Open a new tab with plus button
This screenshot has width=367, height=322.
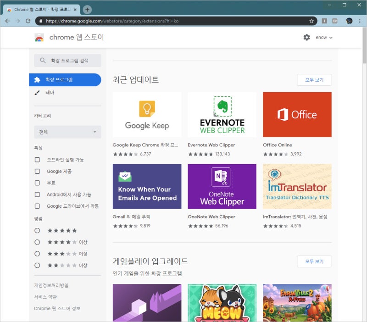87,9
